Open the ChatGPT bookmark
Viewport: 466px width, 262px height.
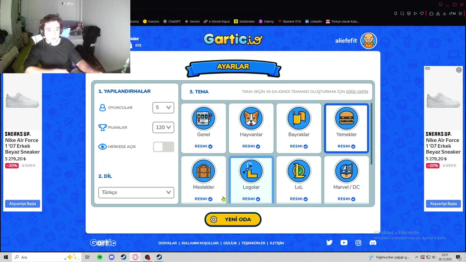(172, 21)
